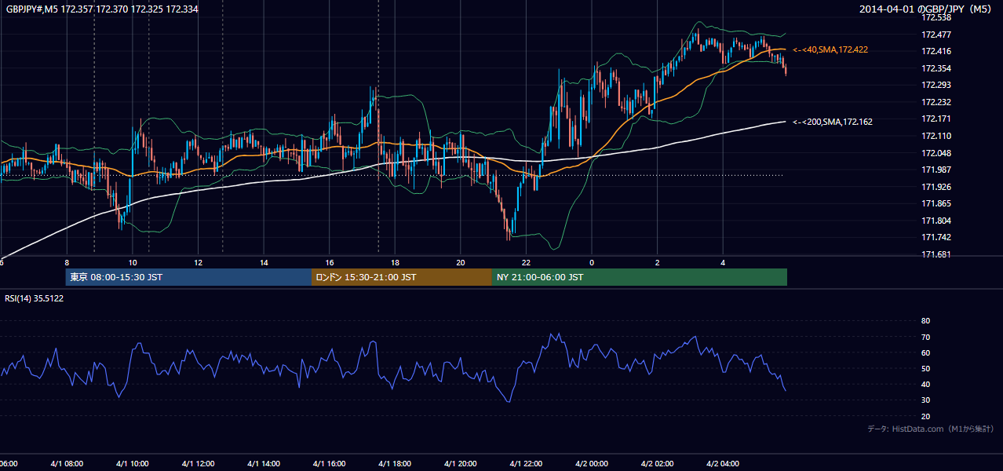
Task: Click price axis value 171.865
Action: [936, 203]
